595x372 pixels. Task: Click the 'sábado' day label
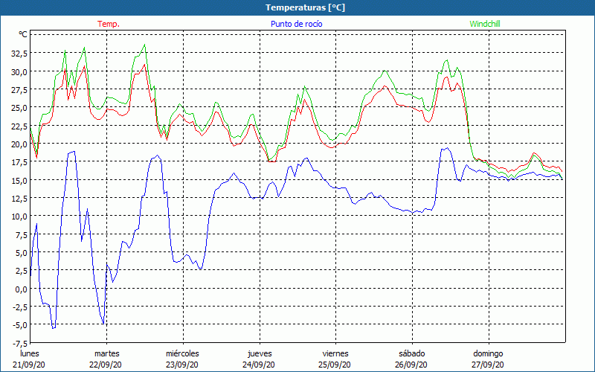point(412,353)
